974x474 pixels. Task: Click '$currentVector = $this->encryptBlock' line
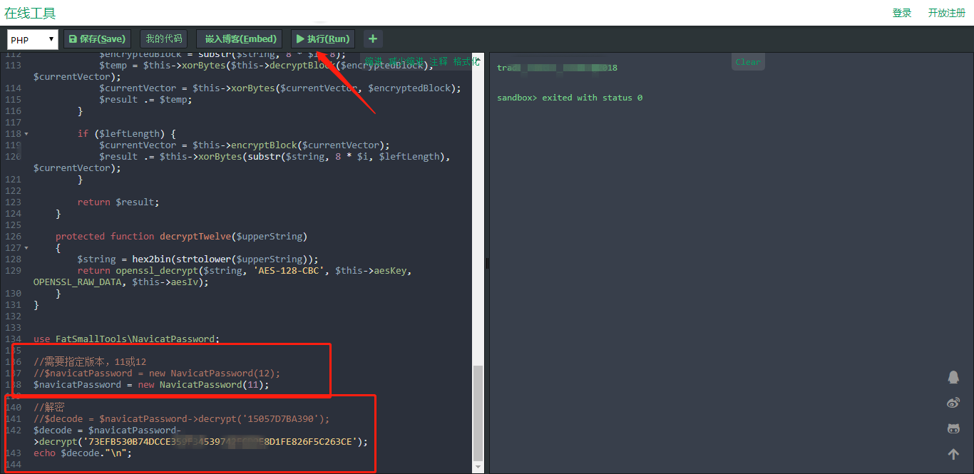(245, 145)
